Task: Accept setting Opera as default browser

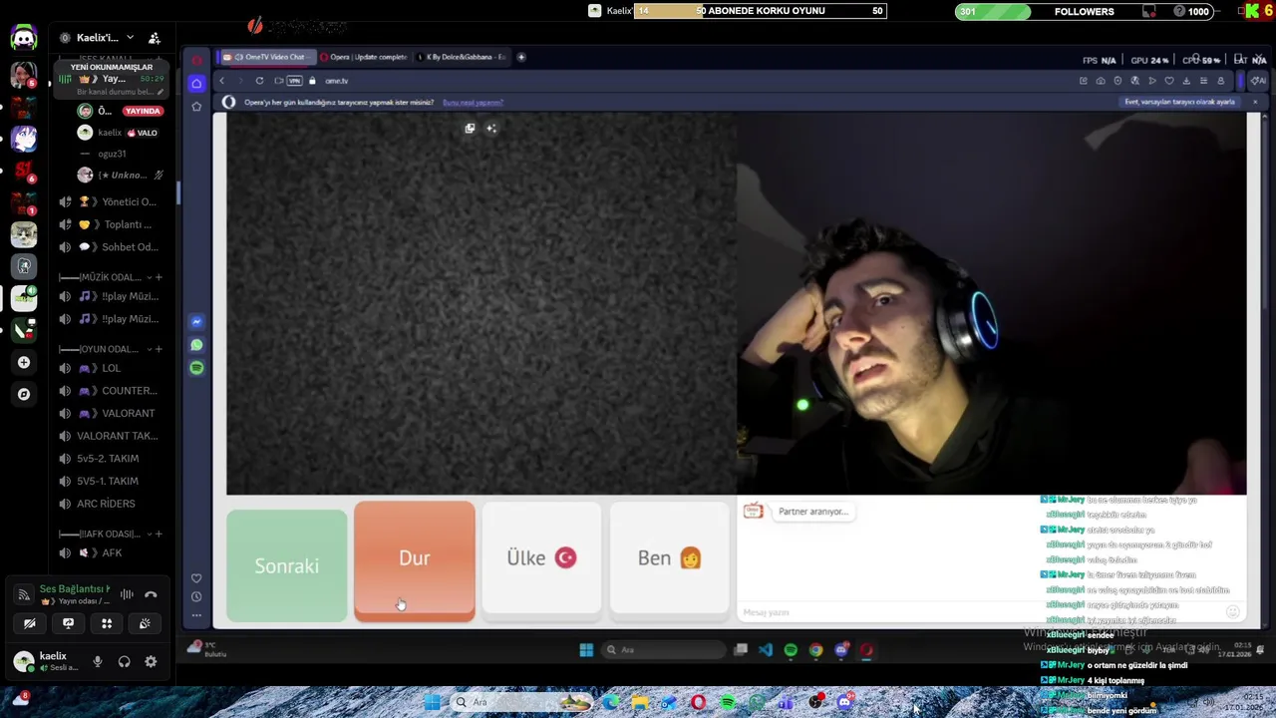Action: click(1179, 102)
